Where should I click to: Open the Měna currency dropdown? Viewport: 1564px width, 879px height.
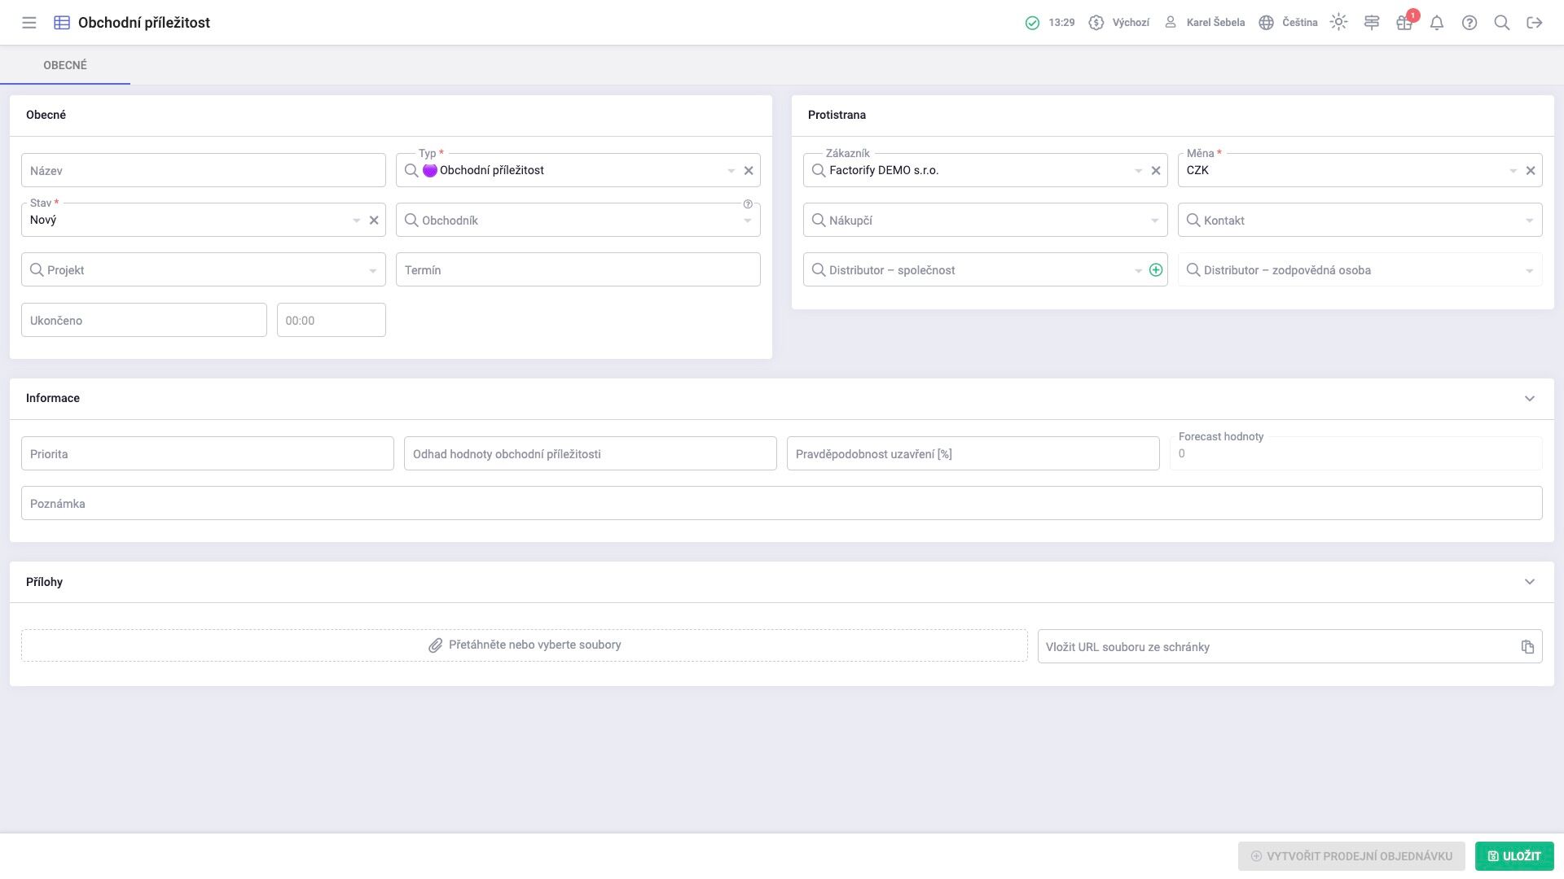[1513, 171]
